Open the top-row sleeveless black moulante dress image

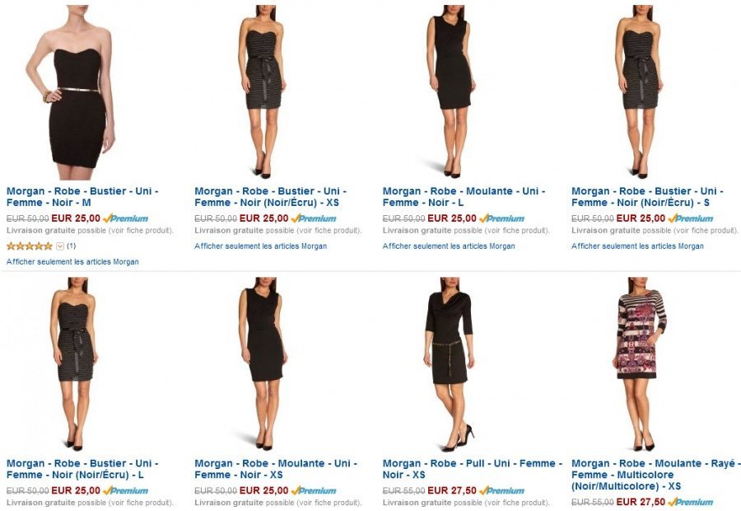[451, 91]
